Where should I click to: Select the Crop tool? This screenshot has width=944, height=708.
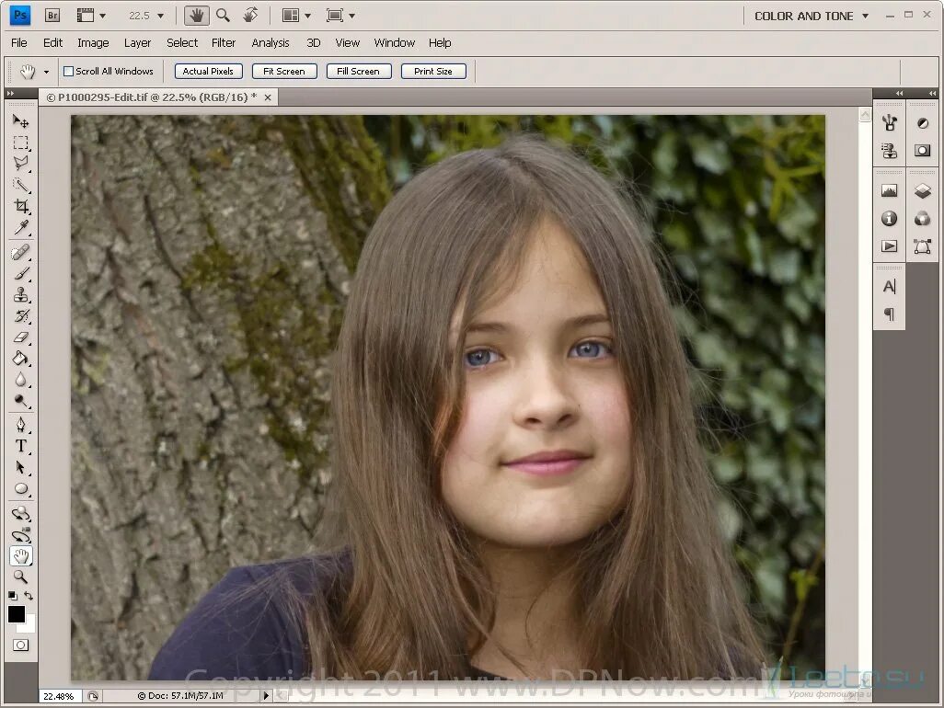tap(21, 206)
